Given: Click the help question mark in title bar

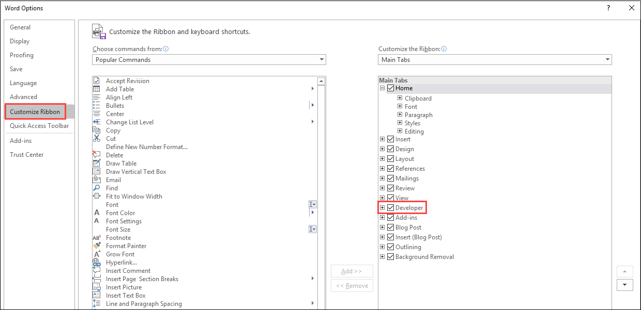Looking at the screenshot, I should [608, 8].
